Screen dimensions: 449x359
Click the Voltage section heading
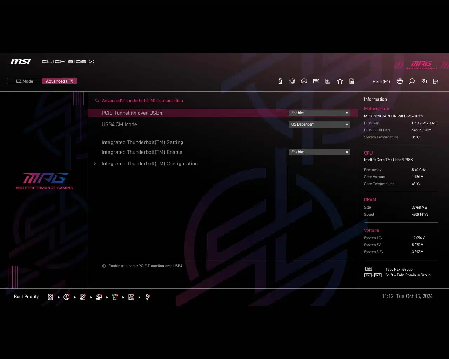[371, 230]
